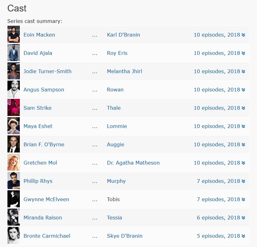Click Angus Sampson's photo thumbnail
This screenshot has height=247, width=257.
pos(14,89)
